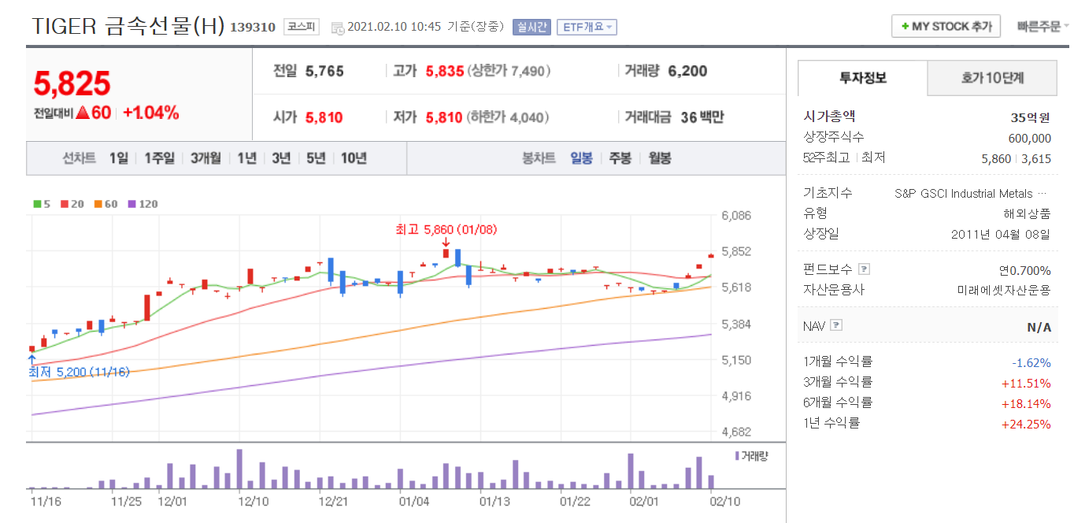
Task: Click the 고가 5,835 value
Action: 444,71
